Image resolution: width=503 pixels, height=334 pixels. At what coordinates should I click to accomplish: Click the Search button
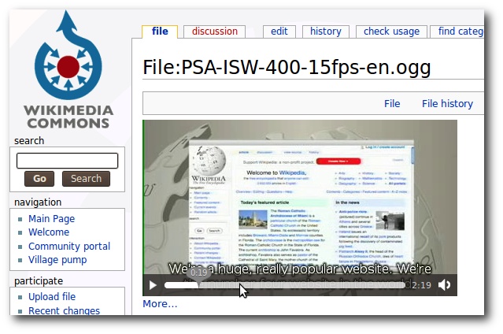(x=86, y=179)
